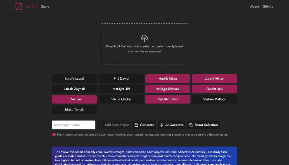Select player Máka Tomáš

pos(74,109)
